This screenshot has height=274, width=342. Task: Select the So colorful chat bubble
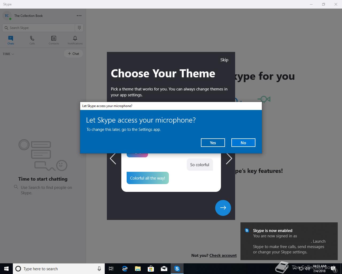point(200,165)
